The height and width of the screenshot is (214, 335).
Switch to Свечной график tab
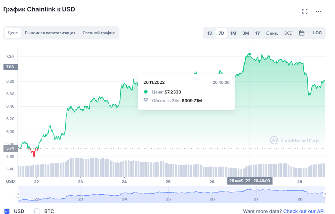(99, 33)
